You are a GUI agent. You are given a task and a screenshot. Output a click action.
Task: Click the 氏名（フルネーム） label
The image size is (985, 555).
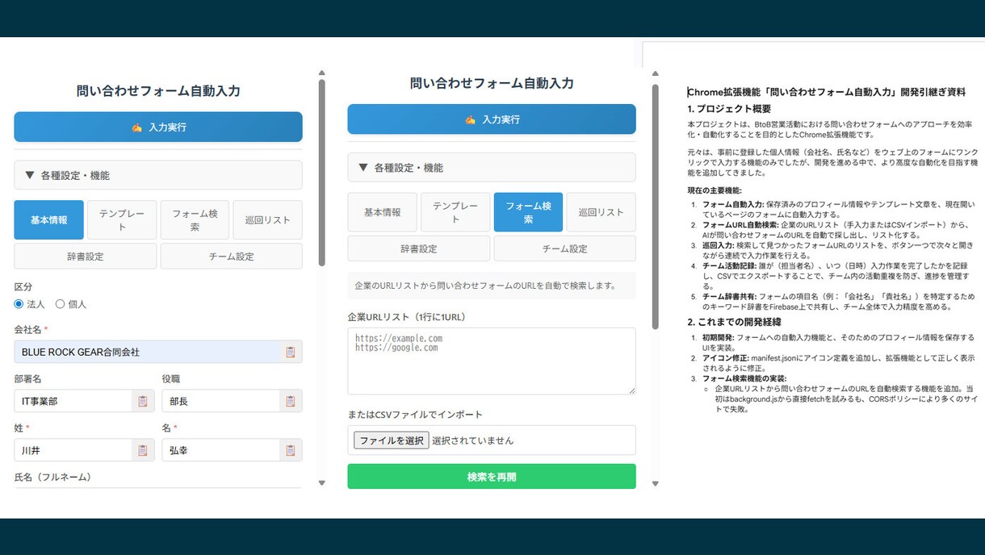(x=53, y=478)
